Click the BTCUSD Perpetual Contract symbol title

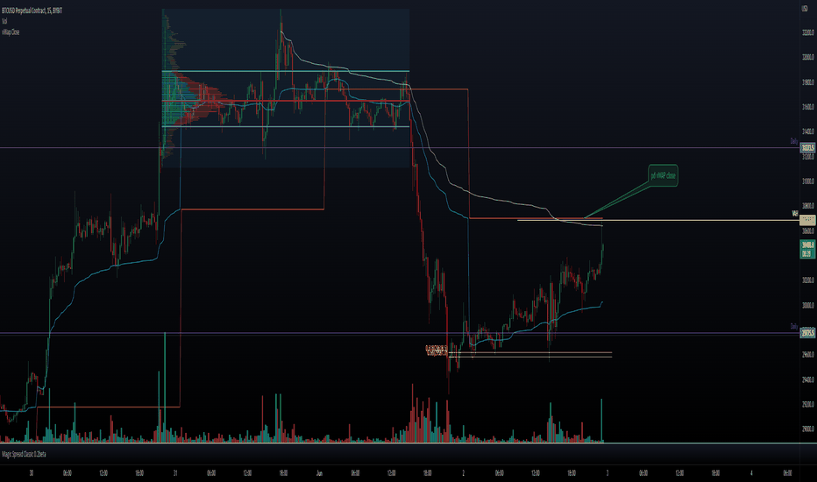pos(32,11)
